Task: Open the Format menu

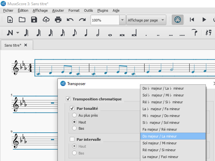Action: tap(74, 10)
